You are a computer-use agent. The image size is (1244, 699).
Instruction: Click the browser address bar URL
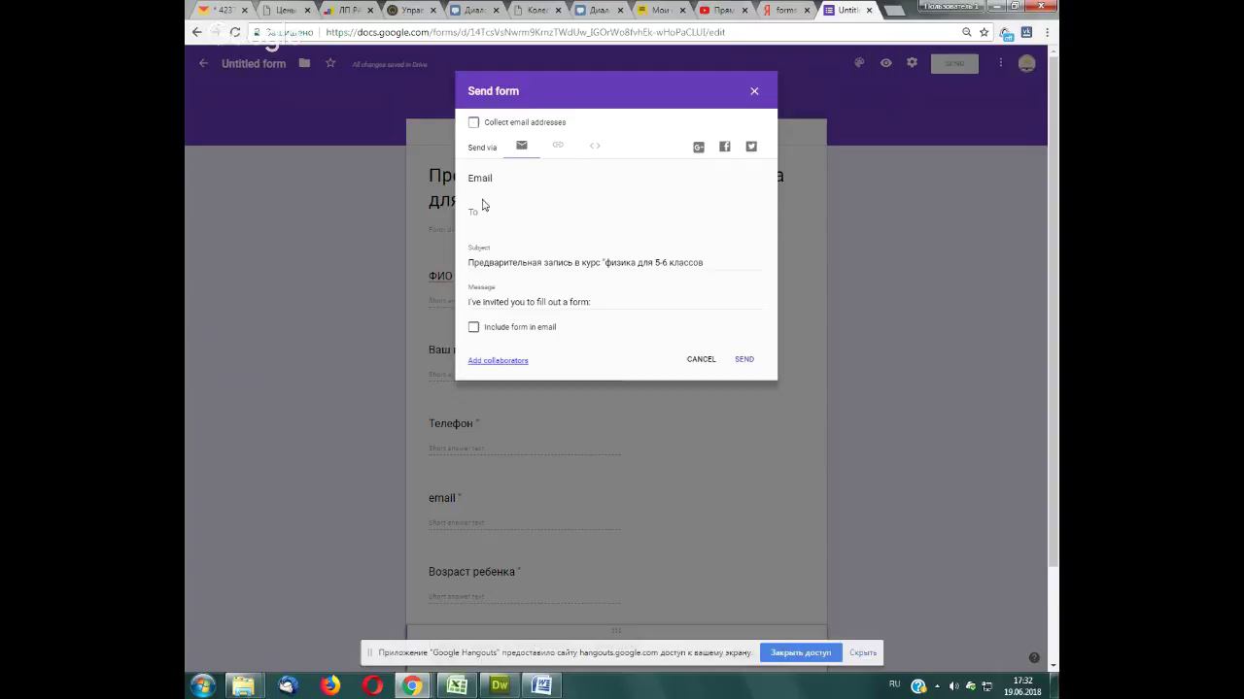[525, 32]
